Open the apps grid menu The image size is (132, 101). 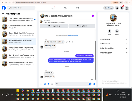[x=117, y=8]
